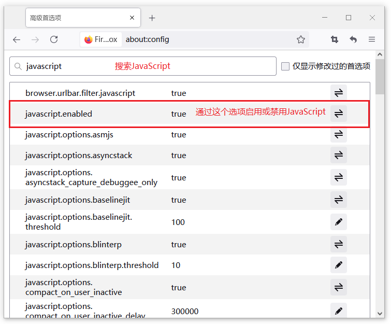Toggle browser.urlbar.filter.javascript preference

338,93
